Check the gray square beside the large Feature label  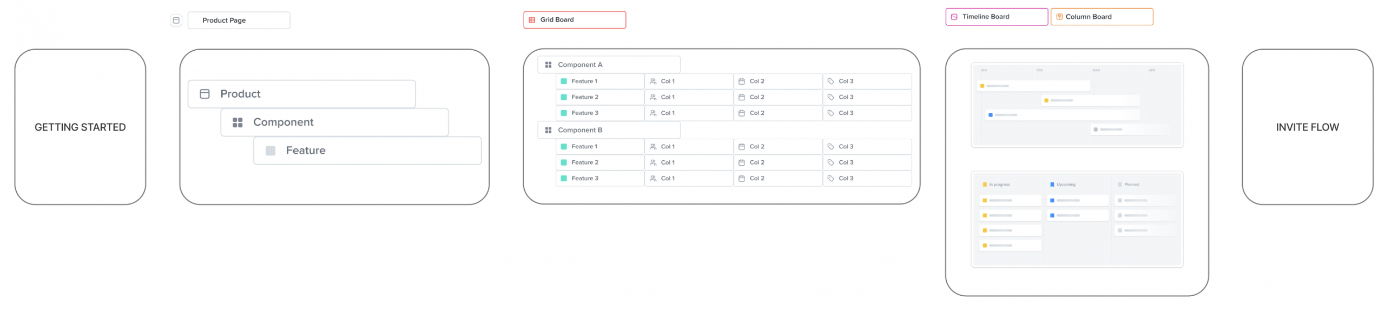pos(271,151)
